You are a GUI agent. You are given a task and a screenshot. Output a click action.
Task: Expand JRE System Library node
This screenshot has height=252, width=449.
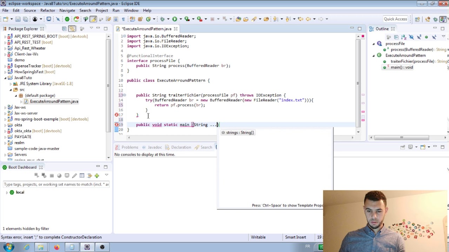[11, 84]
